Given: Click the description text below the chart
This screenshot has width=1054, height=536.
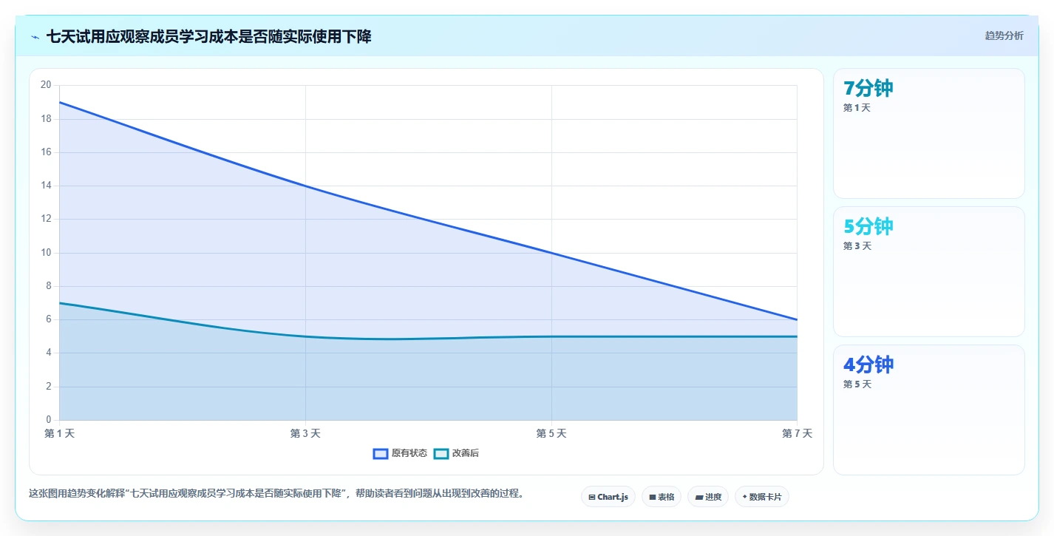Looking at the screenshot, I should pos(276,493).
